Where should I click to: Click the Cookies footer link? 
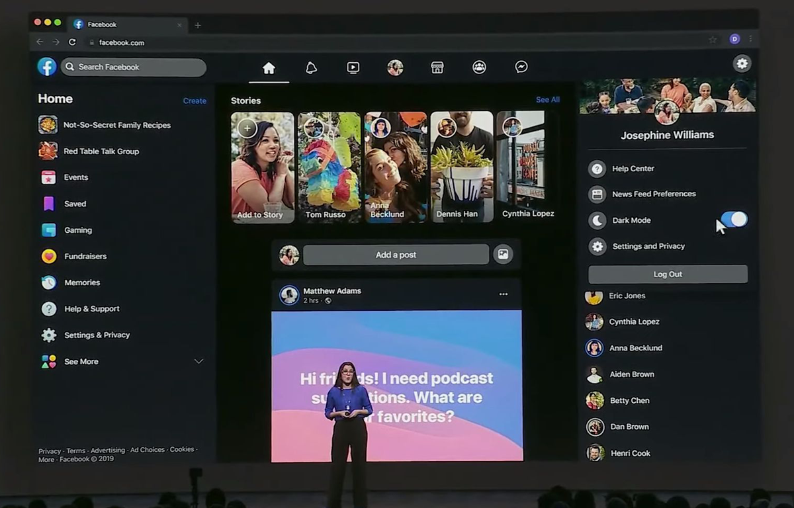(182, 449)
